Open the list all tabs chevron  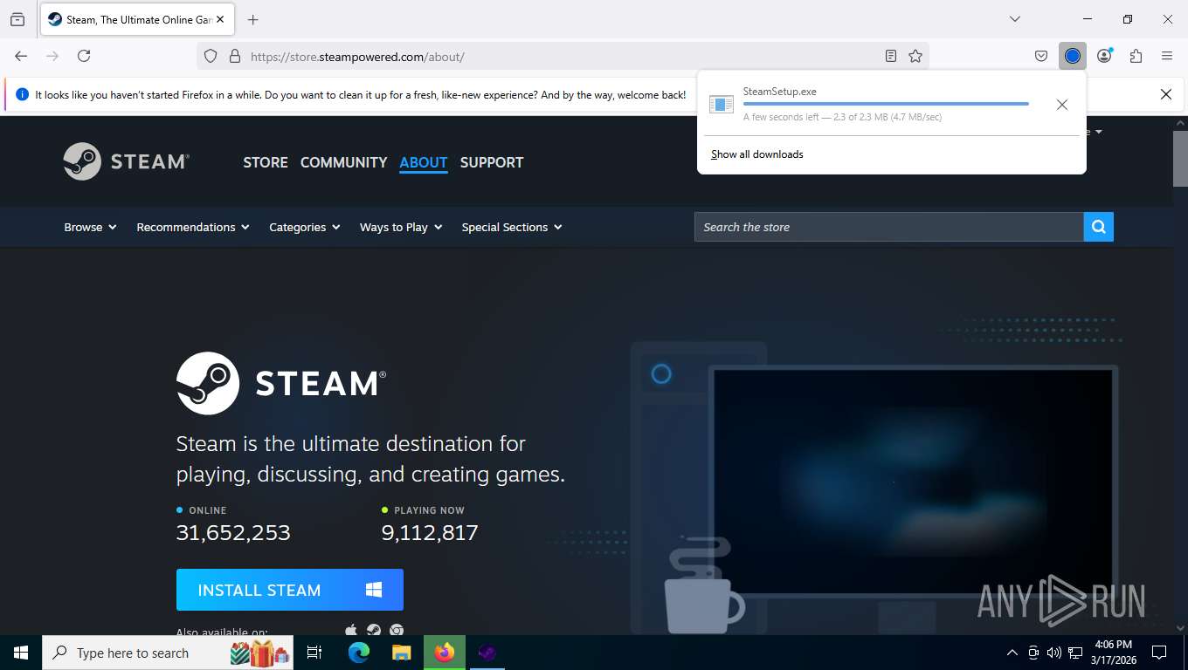point(1014,19)
